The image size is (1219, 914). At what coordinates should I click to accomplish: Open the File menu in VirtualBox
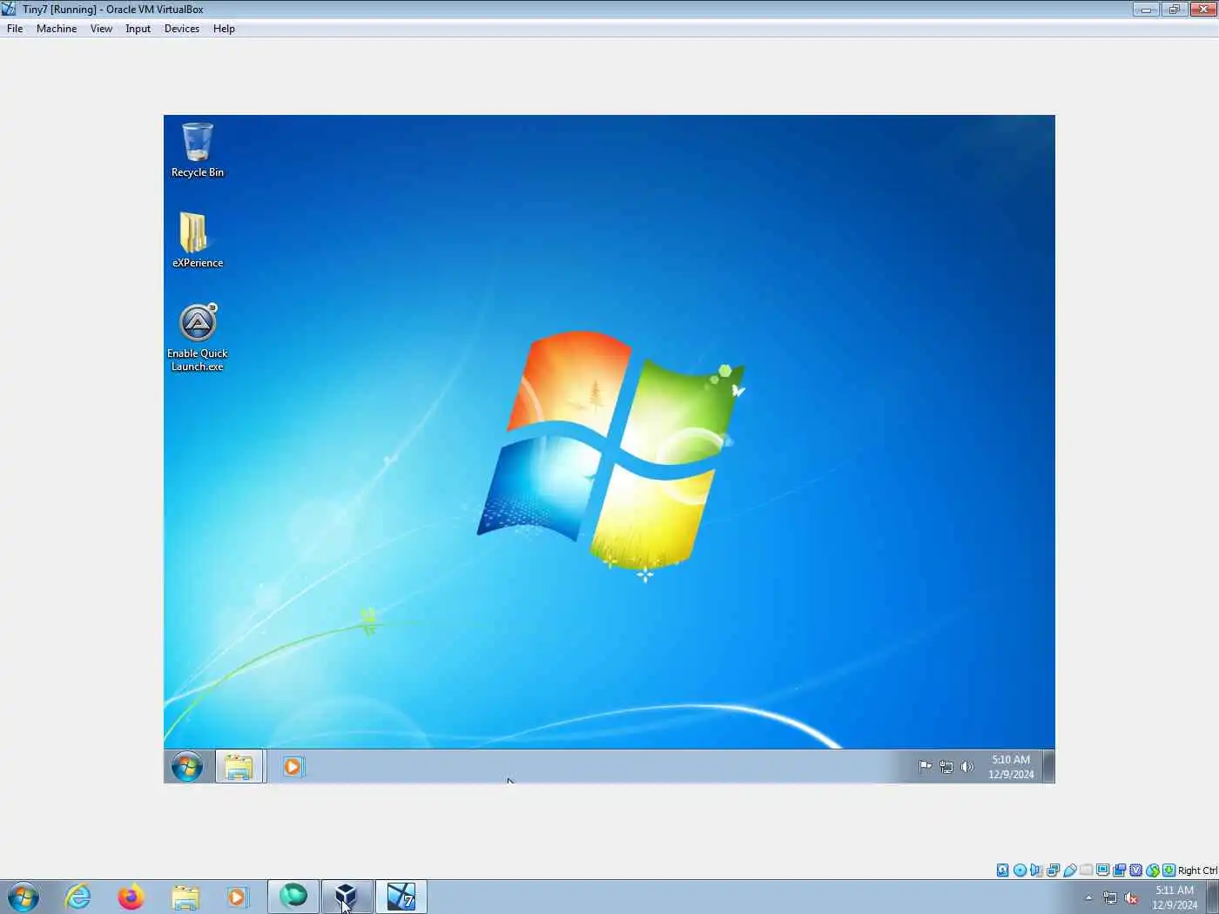(15, 29)
